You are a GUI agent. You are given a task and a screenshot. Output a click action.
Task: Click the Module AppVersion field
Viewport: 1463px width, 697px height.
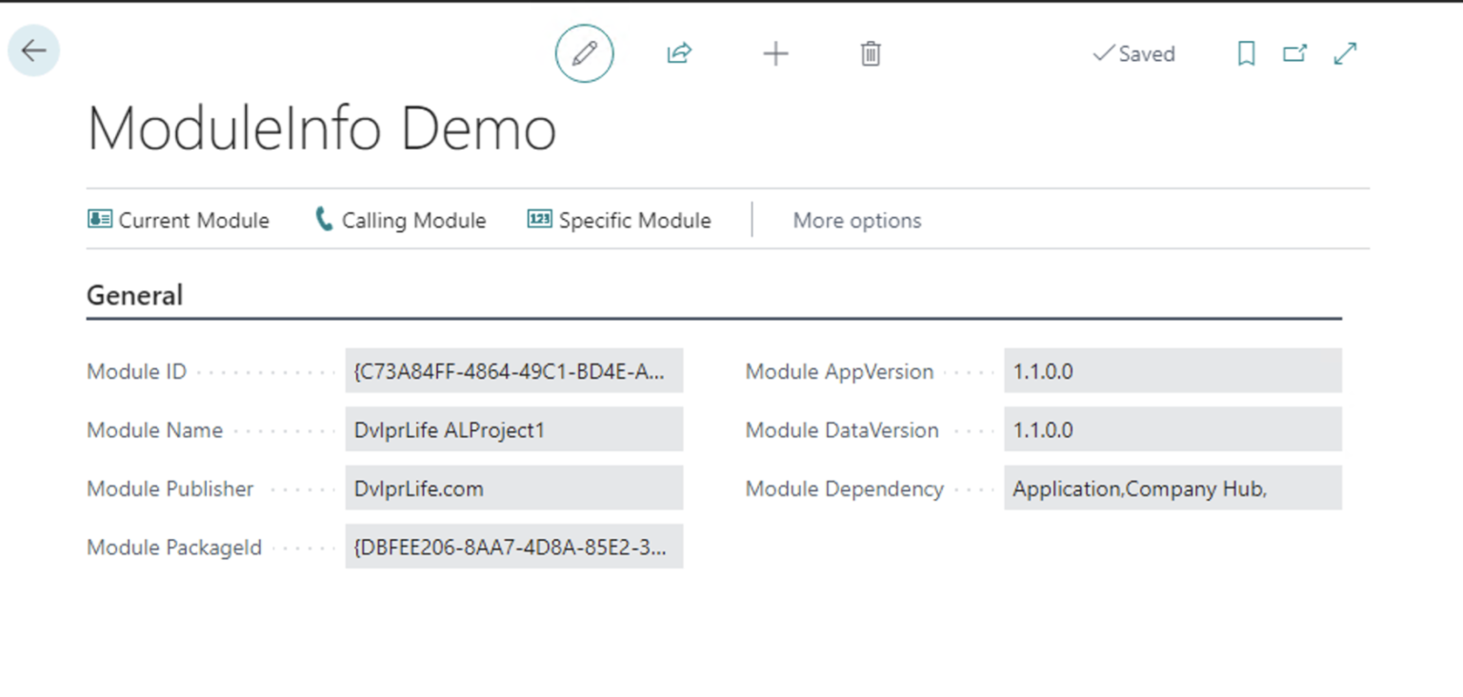(1172, 371)
